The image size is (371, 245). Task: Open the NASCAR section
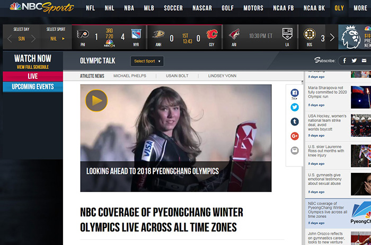click(202, 8)
